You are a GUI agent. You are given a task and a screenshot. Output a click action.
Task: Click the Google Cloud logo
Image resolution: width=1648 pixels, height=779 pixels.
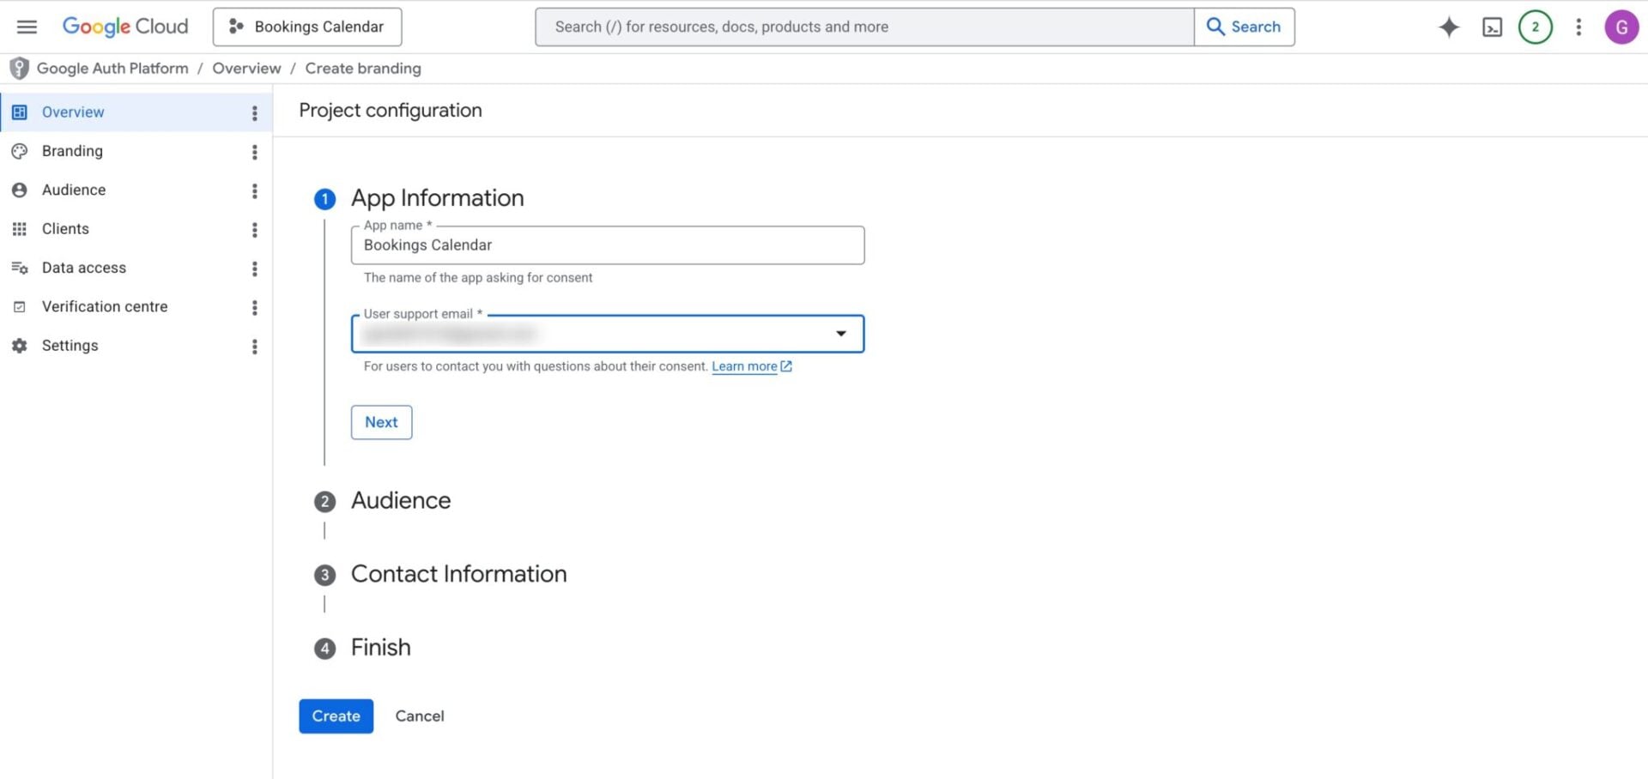pyautogui.click(x=125, y=27)
